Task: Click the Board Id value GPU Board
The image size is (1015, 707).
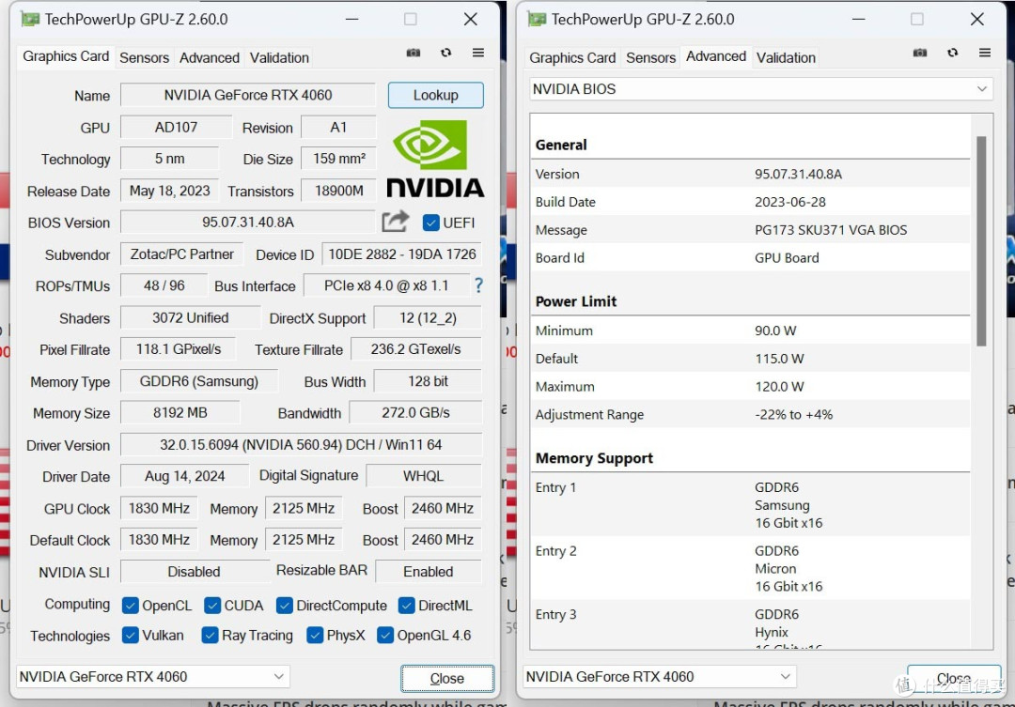Action: (787, 258)
